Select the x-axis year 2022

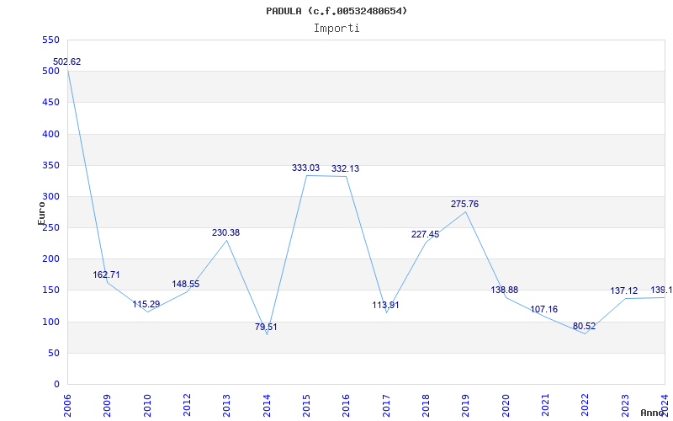[585, 405]
